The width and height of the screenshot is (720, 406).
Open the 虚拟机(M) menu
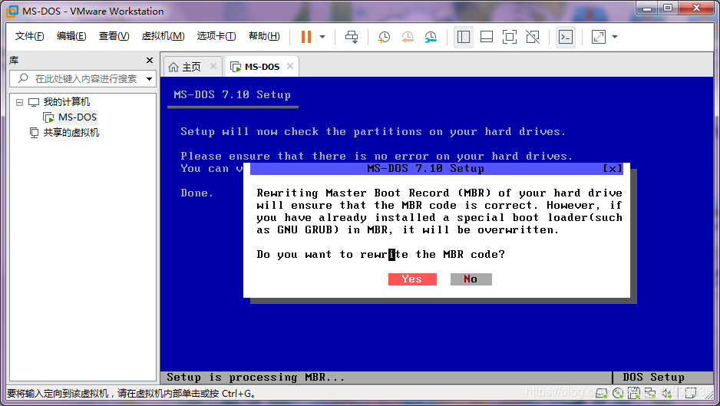(x=163, y=36)
